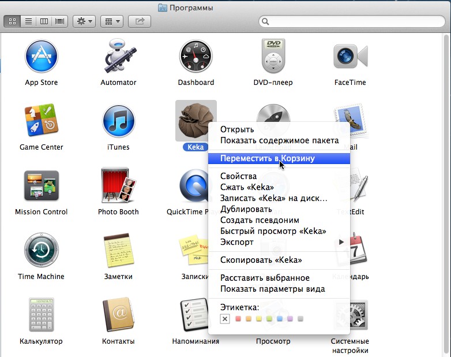The height and width of the screenshot is (357, 451).
Task: Click the Keka name label
Action: pos(196,147)
